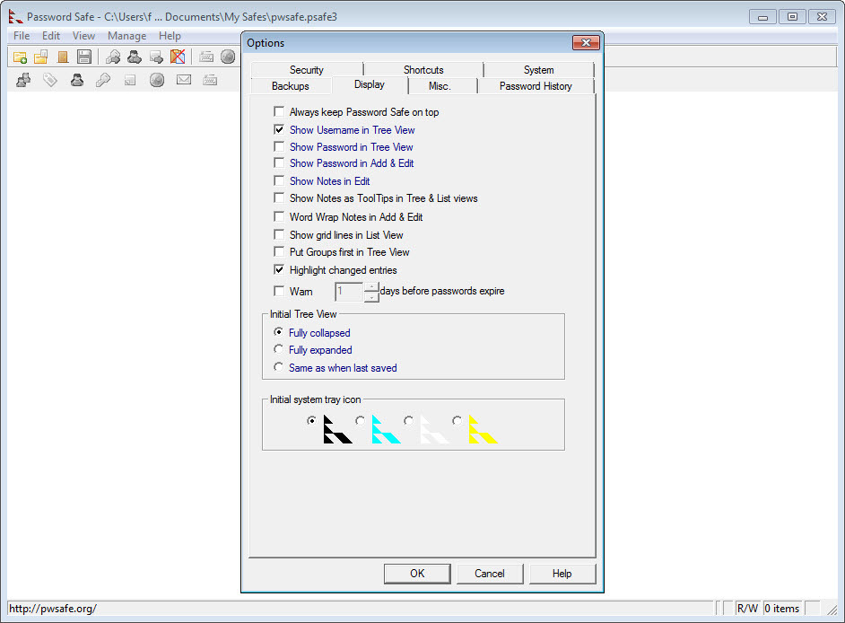Click the title tag icon in second toolbar
This screenshot has height=623, width=845.
click(50, 81)
